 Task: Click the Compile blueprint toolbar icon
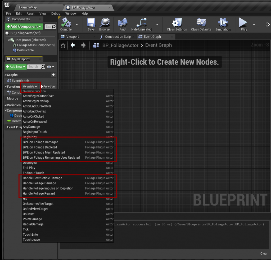point(66,24)
